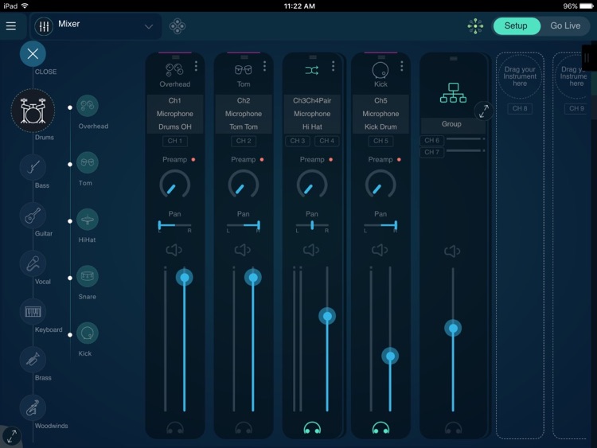Open the Kick channel options menu

402,66
